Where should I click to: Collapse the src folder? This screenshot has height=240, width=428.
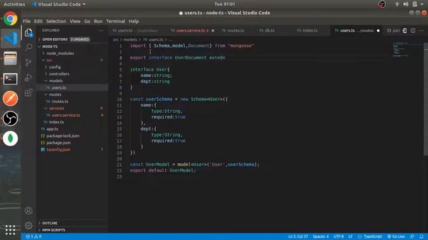[x=72, y=60]
